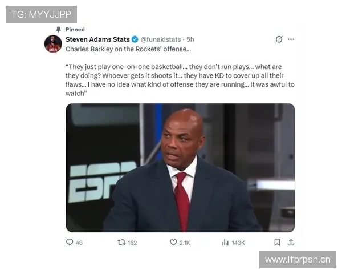The image size is (342, 274).
Task: Open the three-dot more options menu
Action: [291, 39]
